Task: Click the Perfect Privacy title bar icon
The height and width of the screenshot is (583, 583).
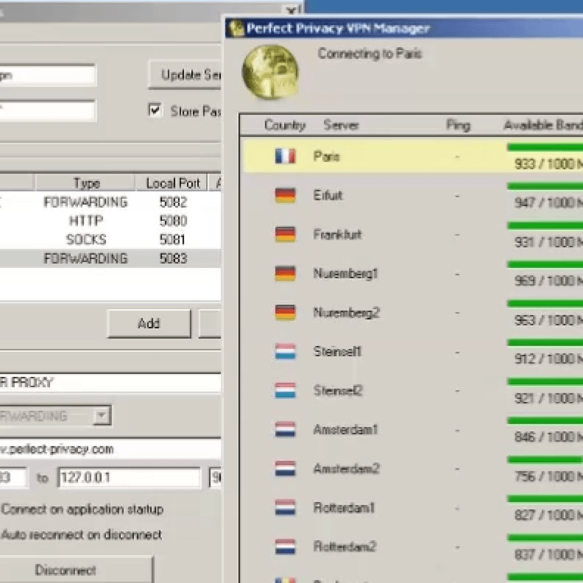Action: (236, 28)
